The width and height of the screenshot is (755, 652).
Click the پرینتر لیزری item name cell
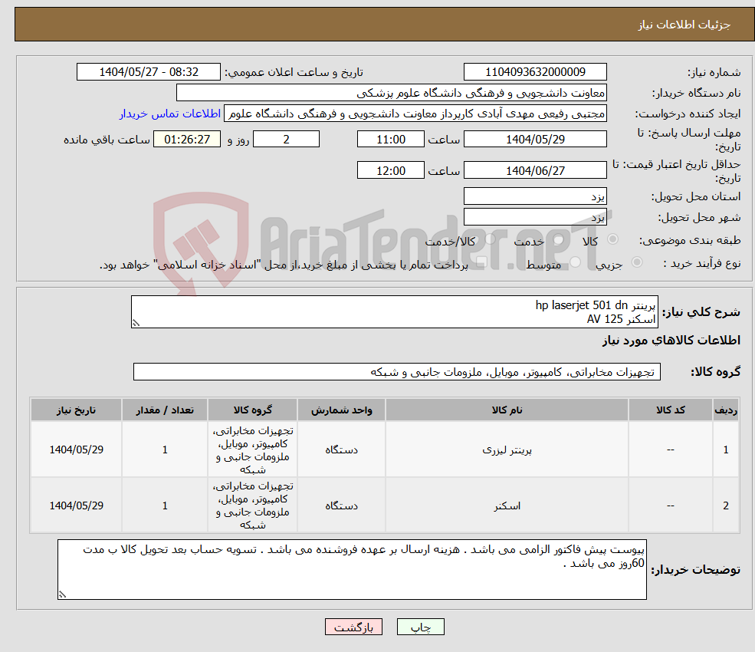[x=507, y=449]
